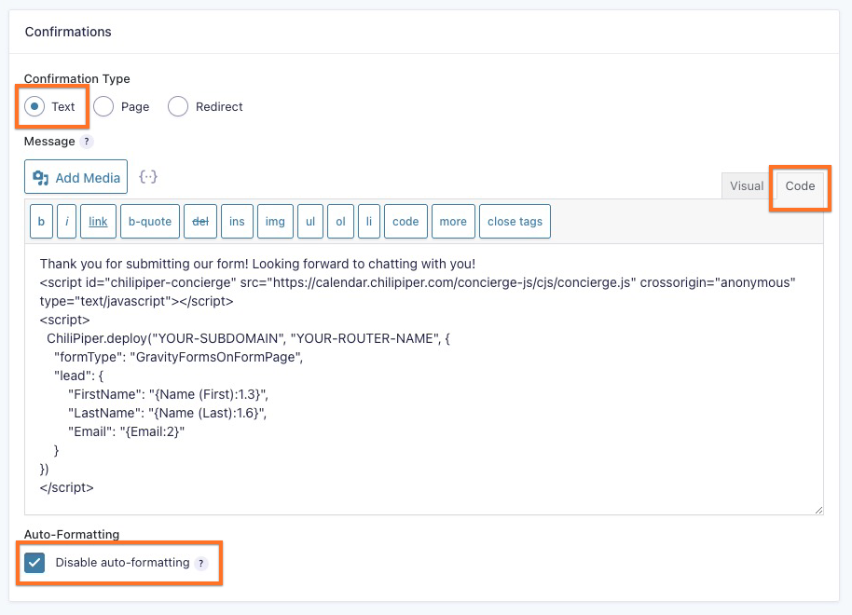Insert an image with img button
Image resolution: width=852 pixels, height=615 pixels.
click(275, 222)
